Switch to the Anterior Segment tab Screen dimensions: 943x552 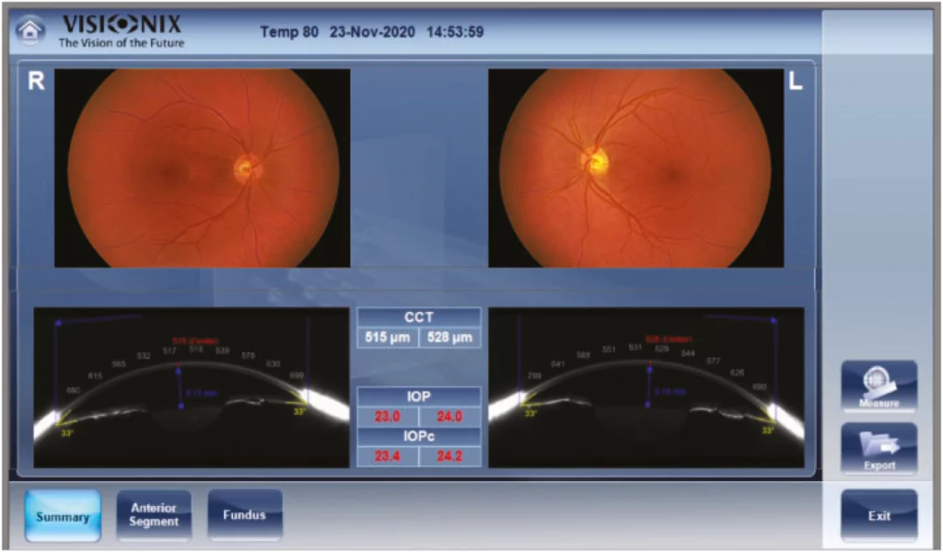coord(153,513)
